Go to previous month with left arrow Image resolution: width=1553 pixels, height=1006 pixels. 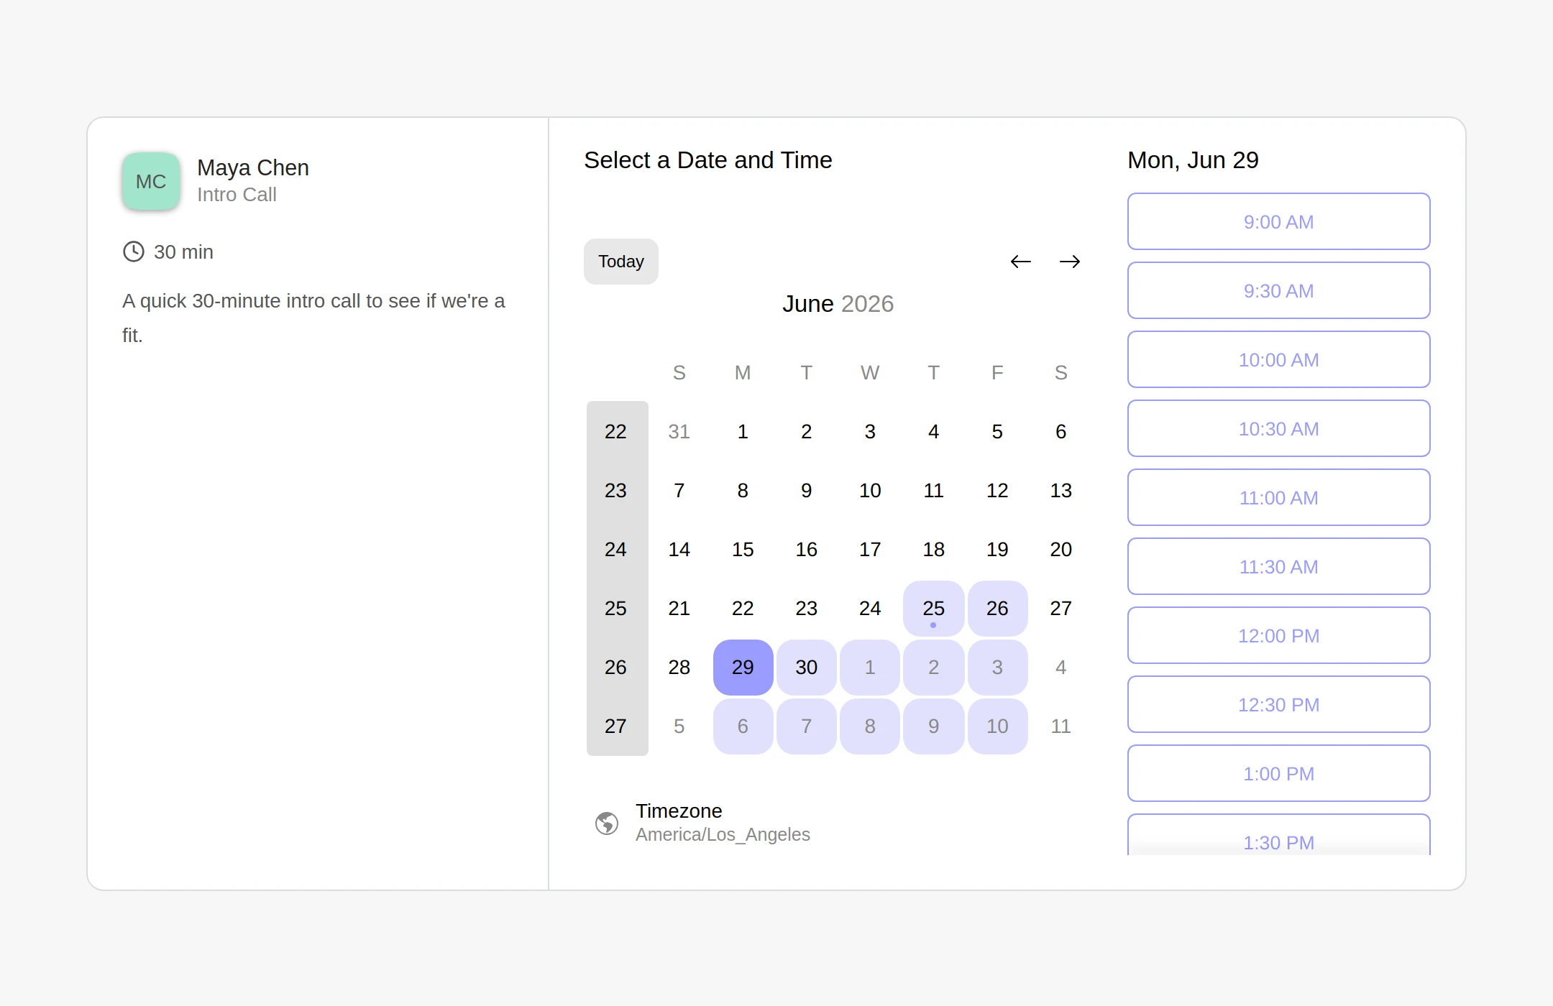click(1020, 262)
